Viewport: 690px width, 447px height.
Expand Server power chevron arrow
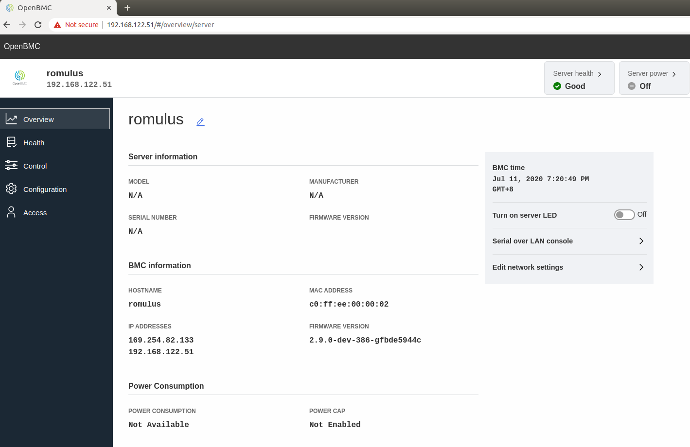pos(674,74)
